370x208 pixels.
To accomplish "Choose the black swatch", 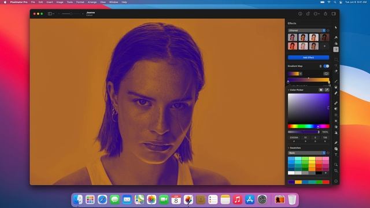I will [319, 173].
